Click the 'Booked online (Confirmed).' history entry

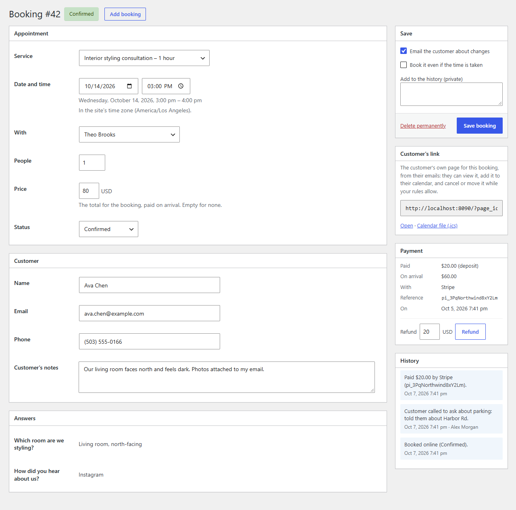[451, 448]
